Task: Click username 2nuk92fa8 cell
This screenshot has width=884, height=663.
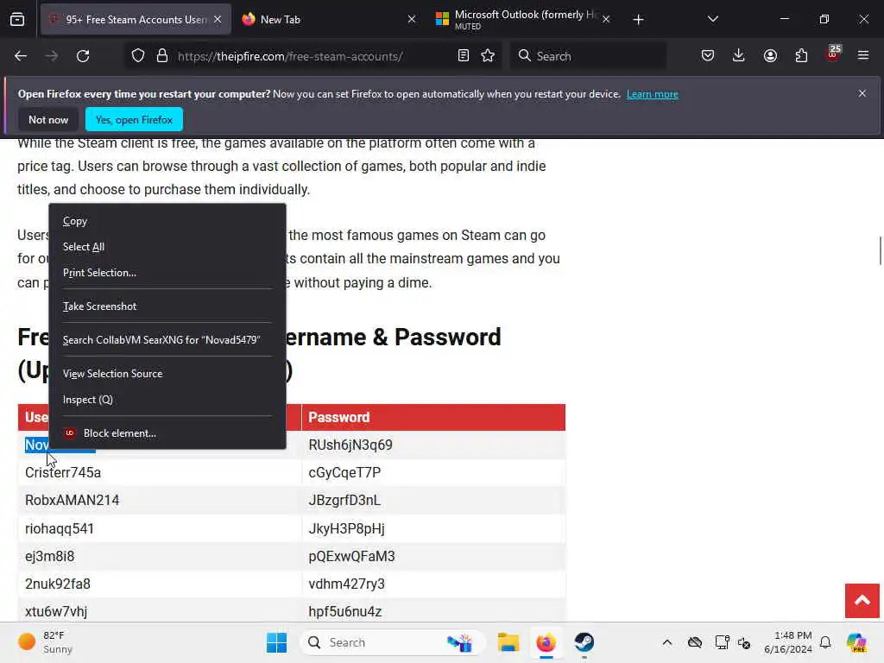Action: pyautogui.click(x=160, y=584)
